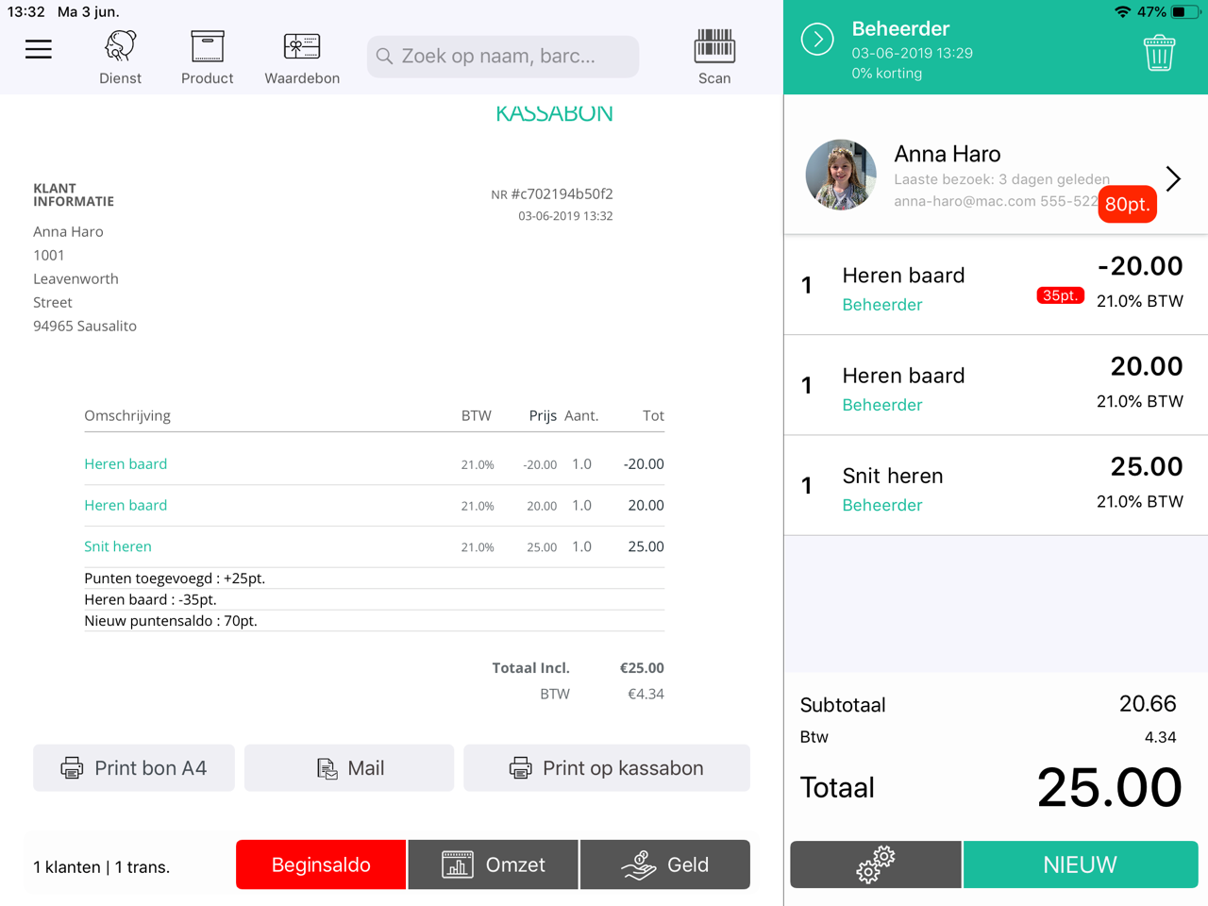Click the red Beginsaldo button
Screen dimensions: 1208x906
pos(321,864)
